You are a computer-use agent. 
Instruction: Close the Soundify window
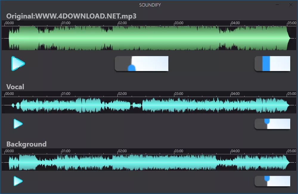pos(291,5)
